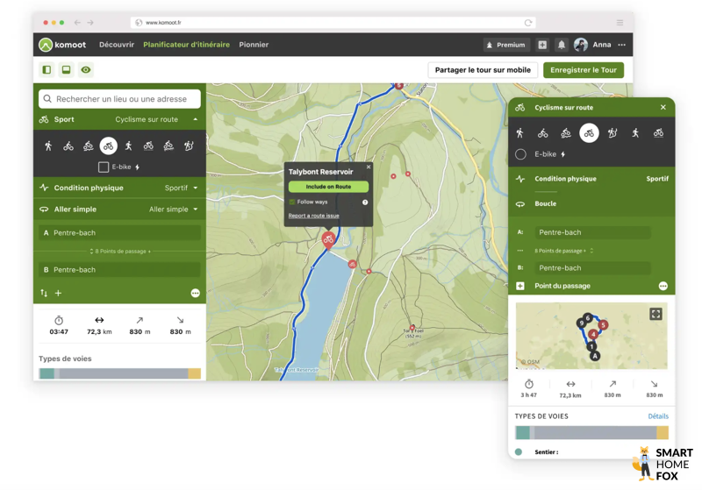Click destination B Pentre-bach field in left panel
This screenshot has width=702, height=490.
tap(120, 270)
